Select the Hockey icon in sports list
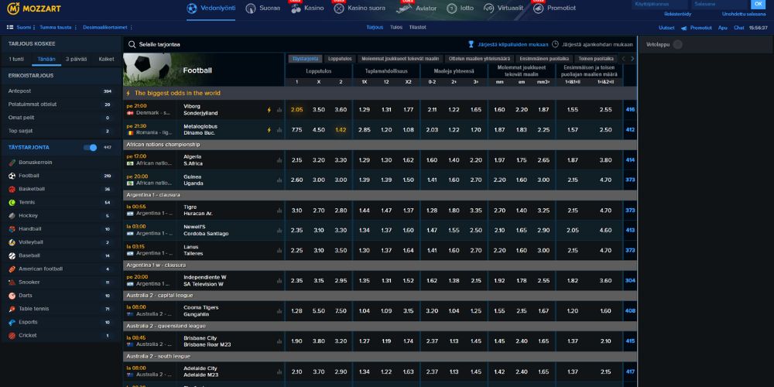Screen dimensions: 774x387 coord(12,216)
